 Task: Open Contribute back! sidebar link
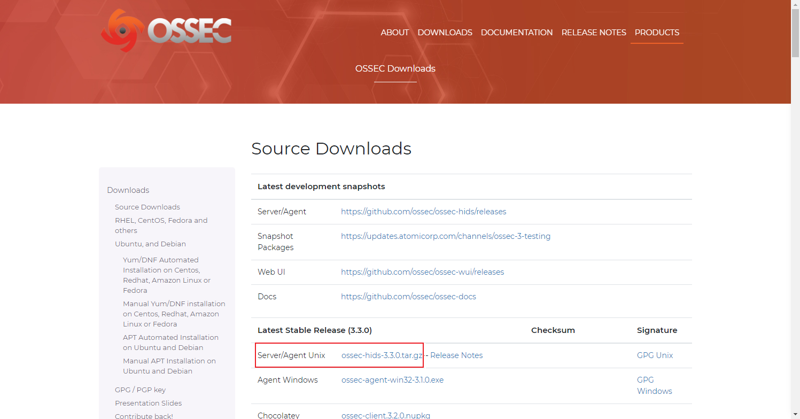(144, 416)
